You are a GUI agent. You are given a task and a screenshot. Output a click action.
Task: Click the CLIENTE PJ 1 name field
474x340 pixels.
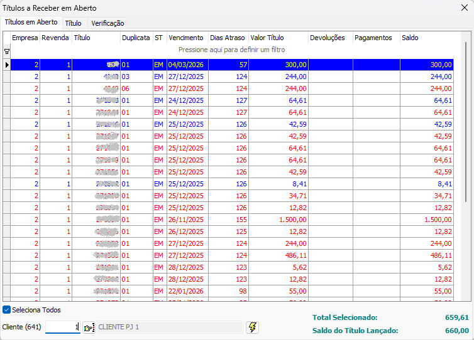pyautogui.click(x=170, y=327)
